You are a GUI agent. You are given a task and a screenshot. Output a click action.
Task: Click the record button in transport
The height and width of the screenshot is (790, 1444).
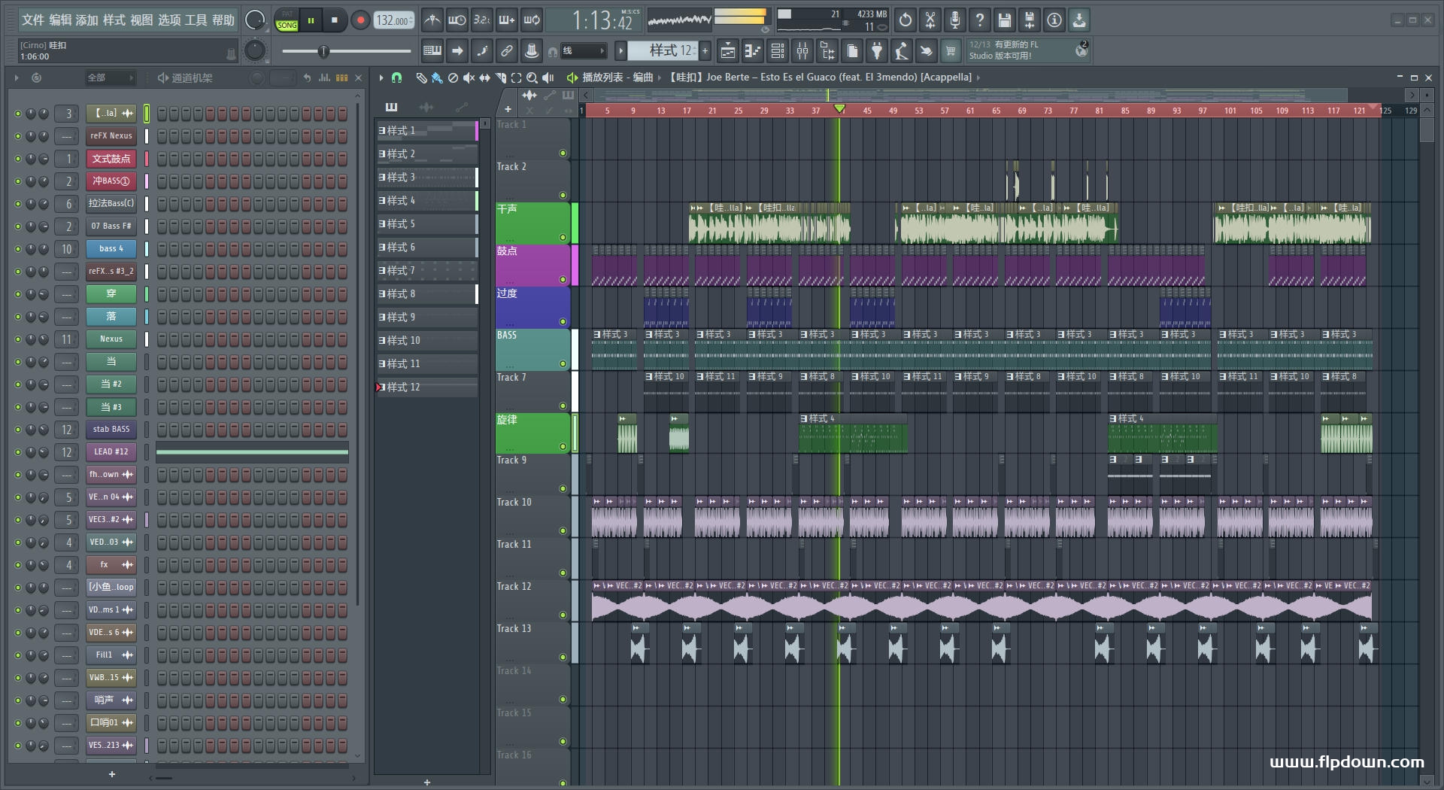point(360,20)
